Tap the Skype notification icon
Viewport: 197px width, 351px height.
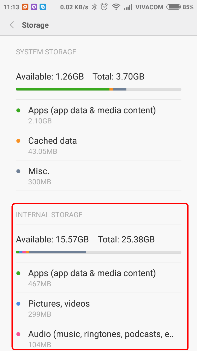[x=42, y=7]
